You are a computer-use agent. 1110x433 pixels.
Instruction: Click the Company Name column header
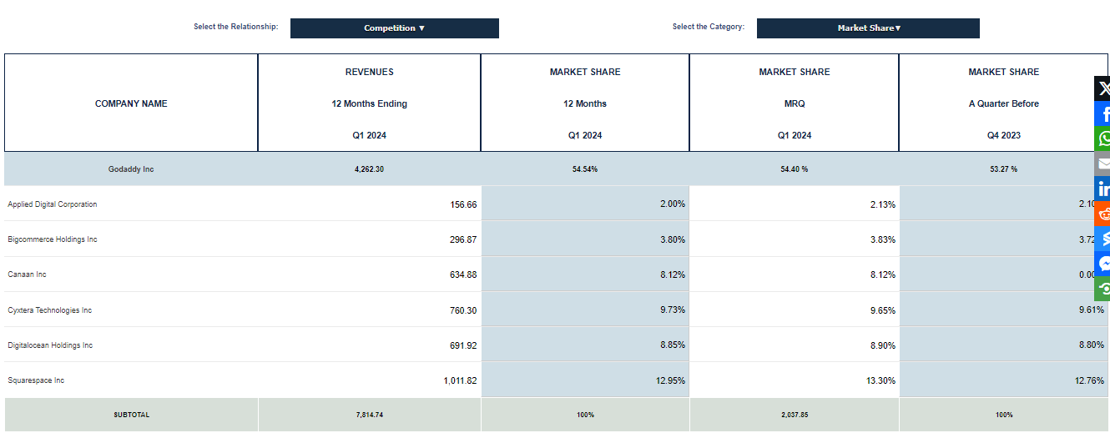click(x=131, y=103)
